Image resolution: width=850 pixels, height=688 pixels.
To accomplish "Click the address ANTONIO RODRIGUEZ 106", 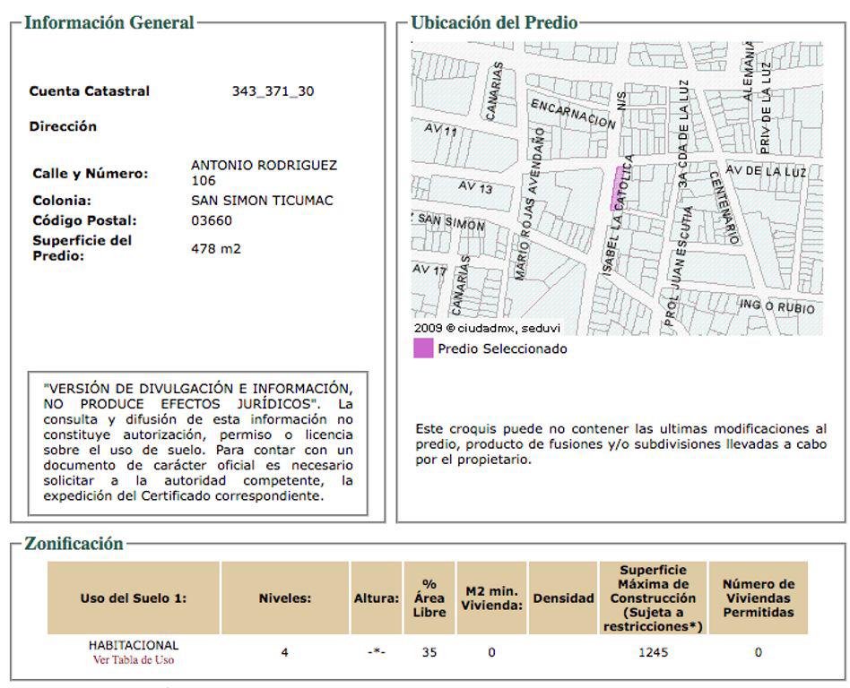I will 264,173.
